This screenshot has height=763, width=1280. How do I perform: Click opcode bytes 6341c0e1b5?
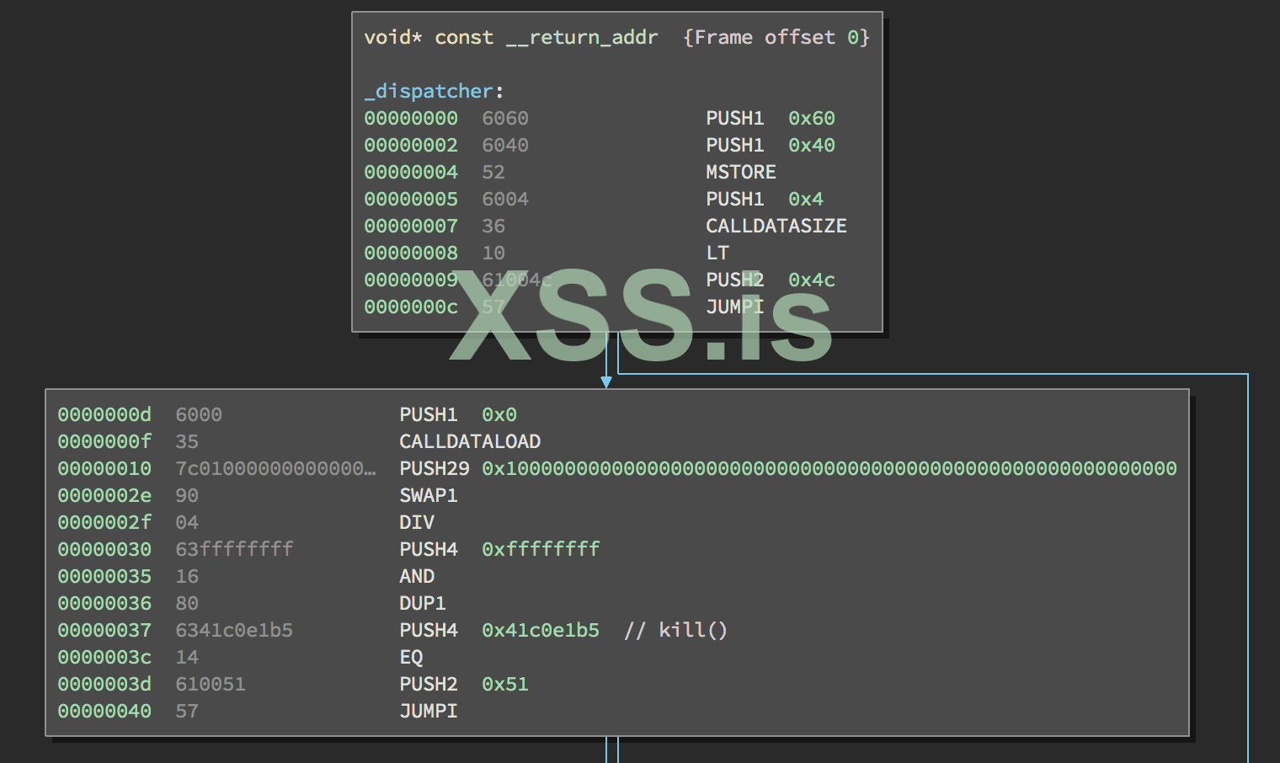click(x=234, y=630)
